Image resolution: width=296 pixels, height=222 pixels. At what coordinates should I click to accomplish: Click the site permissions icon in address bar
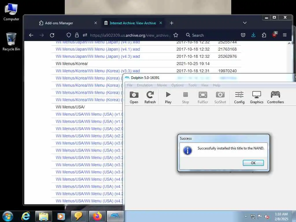click(85, 35)
